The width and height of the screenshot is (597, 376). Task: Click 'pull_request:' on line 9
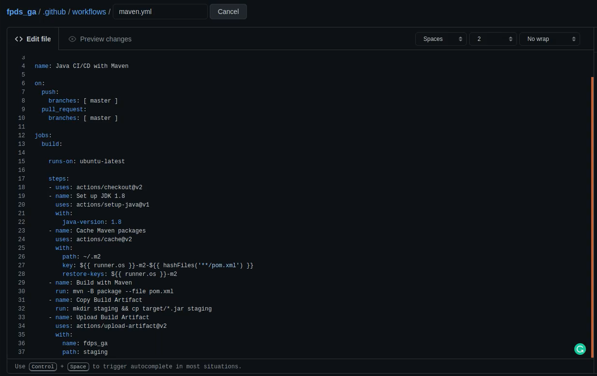point(64,109)
